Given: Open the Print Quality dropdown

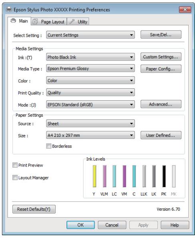Looking at the screenshot, I should pos(90,92).
